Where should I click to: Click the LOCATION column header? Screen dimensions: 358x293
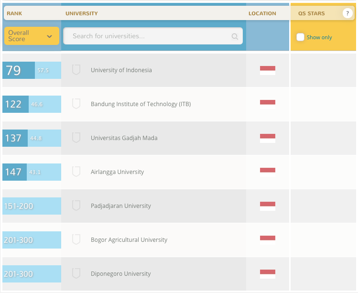[262, 13]
